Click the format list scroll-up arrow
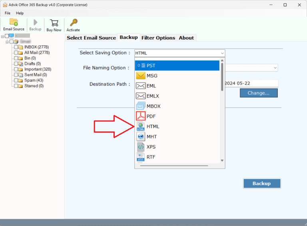 (222, 61)
